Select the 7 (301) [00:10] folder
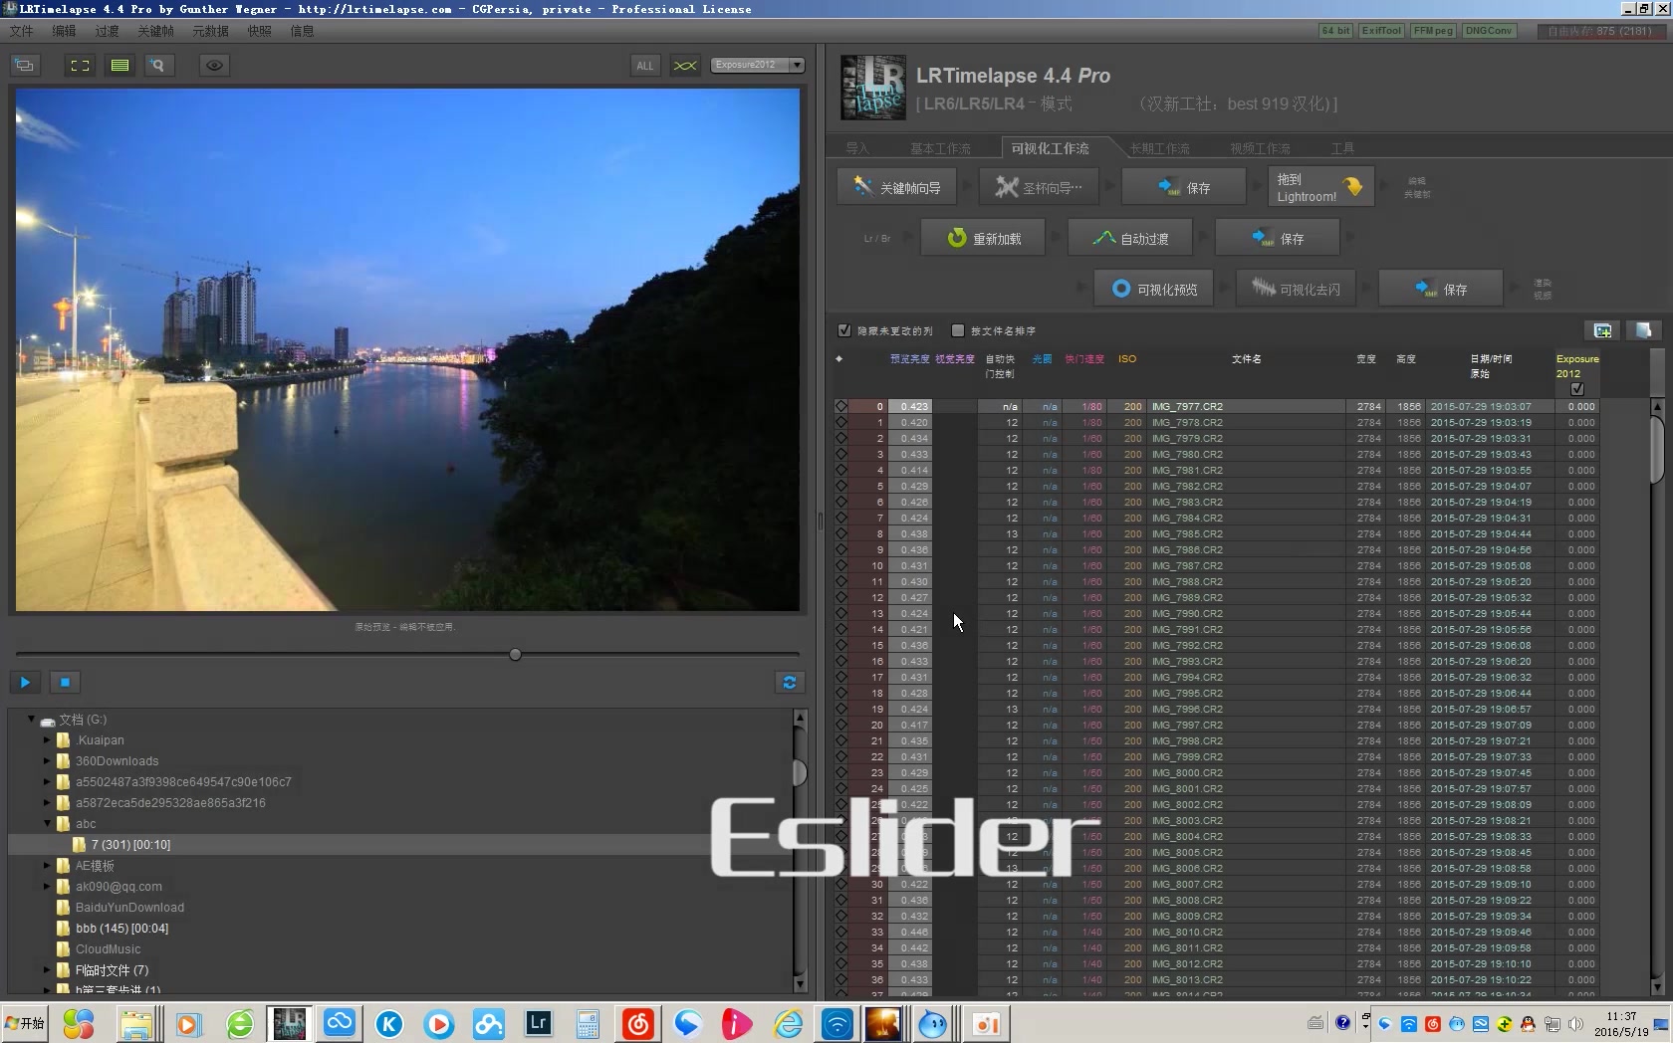Viewport: 1673px width, 1043px height. point(130,844)
